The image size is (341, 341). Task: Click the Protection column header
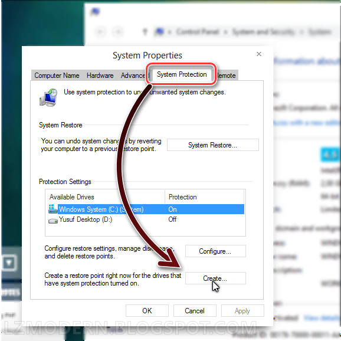(205, 197)
